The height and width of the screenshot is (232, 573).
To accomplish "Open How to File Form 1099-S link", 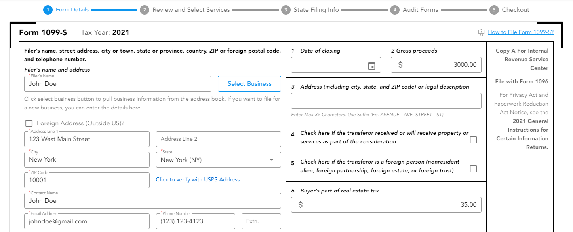I will 520,32.
